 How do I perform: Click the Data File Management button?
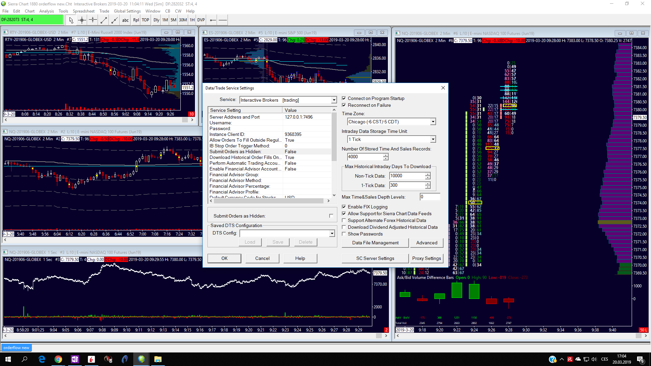[x=375, y=243]
